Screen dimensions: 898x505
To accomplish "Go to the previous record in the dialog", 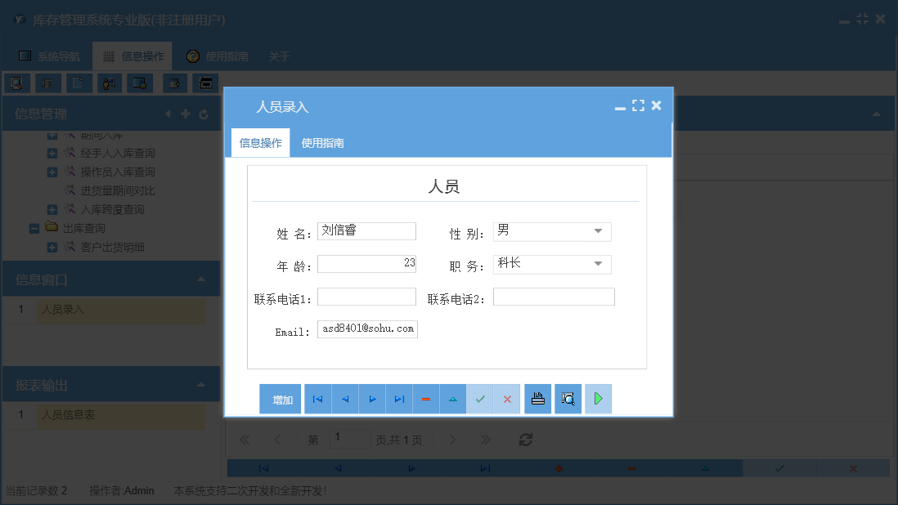I will 344,399.
